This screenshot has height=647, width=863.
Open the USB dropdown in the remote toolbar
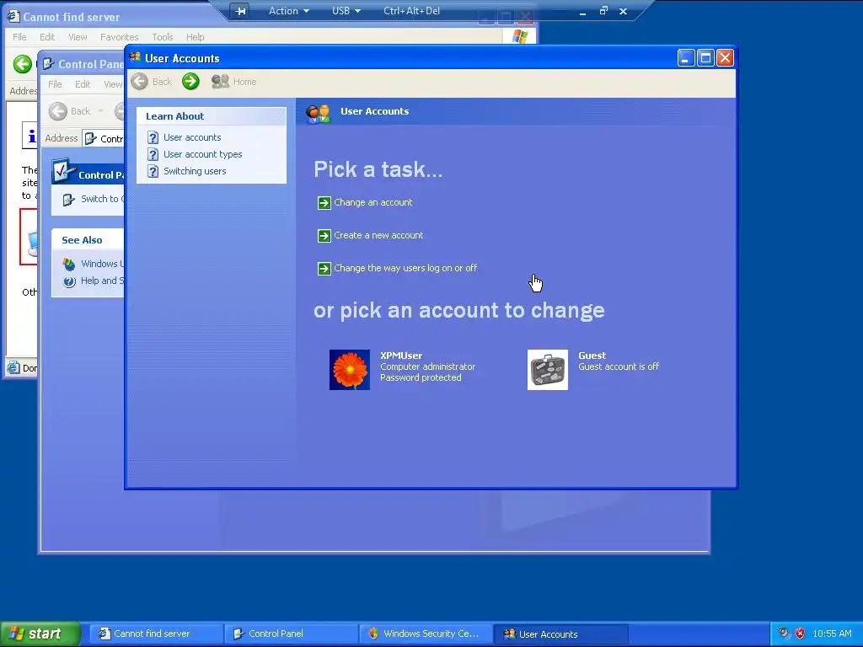click(346, 11)
